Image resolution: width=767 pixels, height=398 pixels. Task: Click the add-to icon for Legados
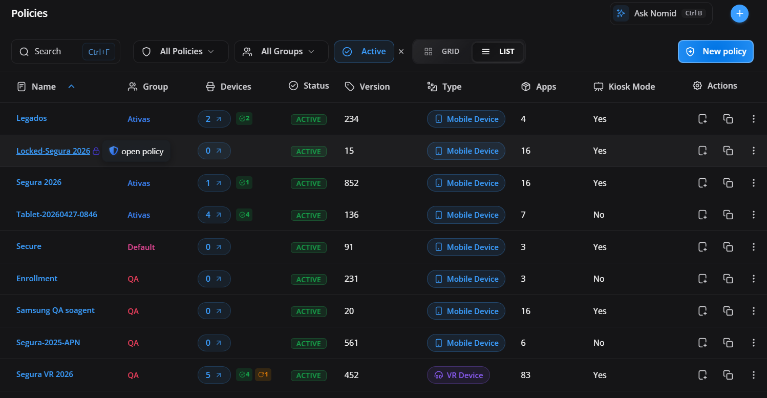point(702,119)
